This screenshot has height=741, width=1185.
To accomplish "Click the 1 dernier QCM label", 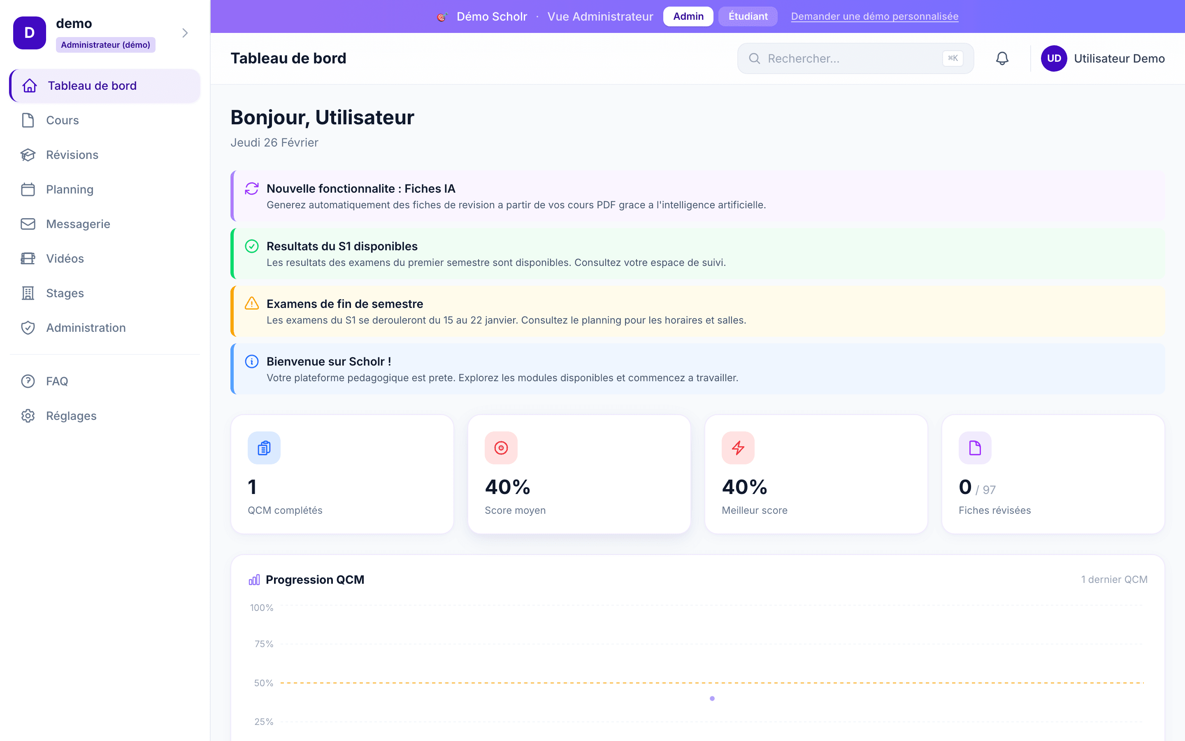I will click(x=1115, y=579).
